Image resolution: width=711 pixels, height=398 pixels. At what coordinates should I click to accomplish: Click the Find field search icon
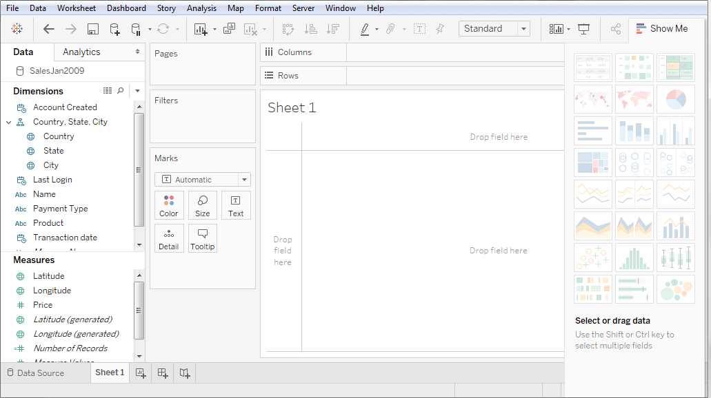[x=120, y=91]
